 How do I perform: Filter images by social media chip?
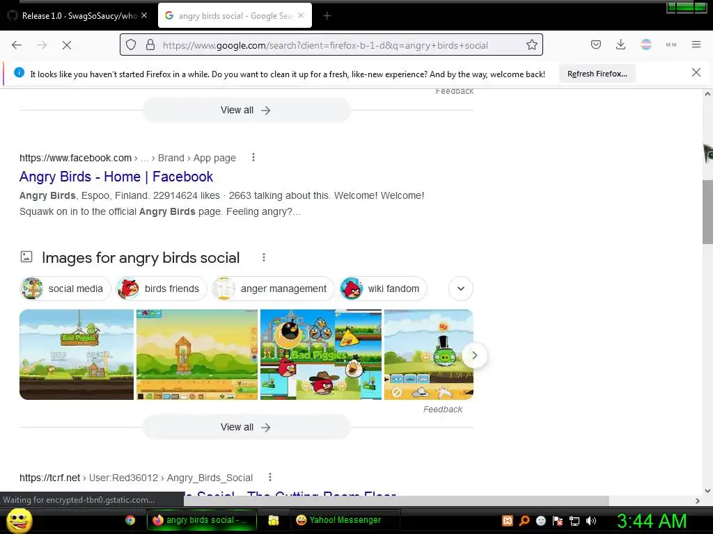(x=65, y=289)
